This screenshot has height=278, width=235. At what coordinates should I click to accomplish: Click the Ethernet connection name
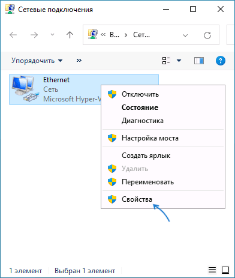click(56, 80)
